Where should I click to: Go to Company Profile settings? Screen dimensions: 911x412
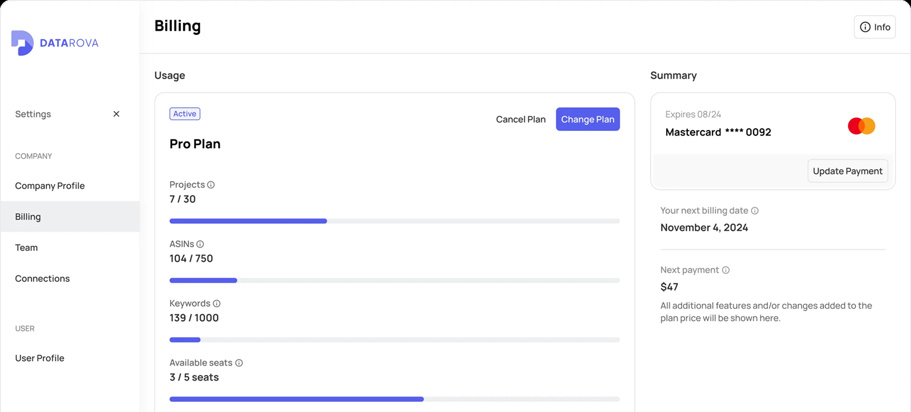pyautogui.click(x=50, y=185)
